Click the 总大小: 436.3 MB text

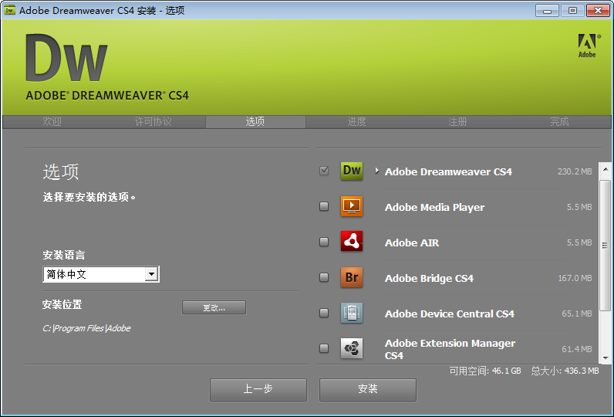coord(565,371)
